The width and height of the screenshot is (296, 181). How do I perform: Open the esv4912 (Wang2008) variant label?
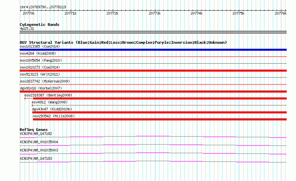coord(50,102)
